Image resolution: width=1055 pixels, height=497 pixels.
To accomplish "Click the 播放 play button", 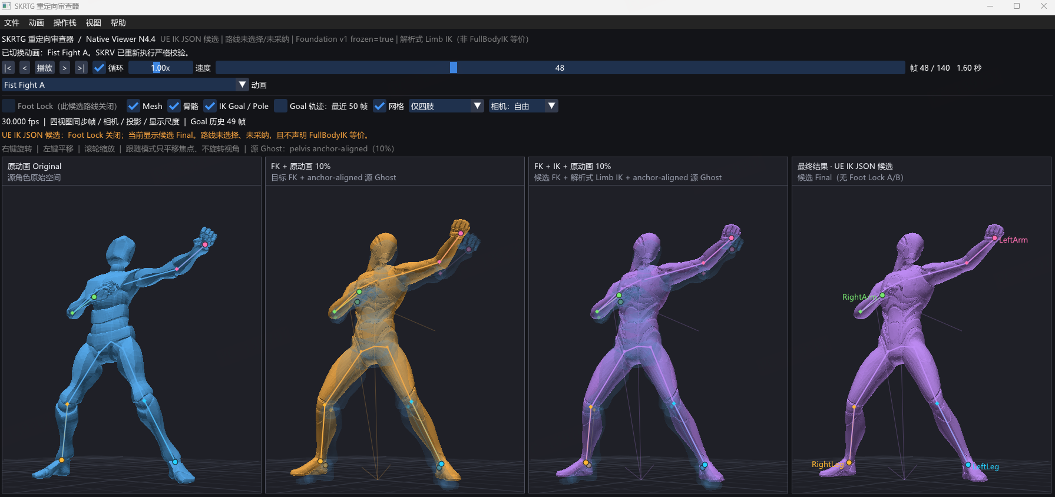I will click(x=45, y=68).
